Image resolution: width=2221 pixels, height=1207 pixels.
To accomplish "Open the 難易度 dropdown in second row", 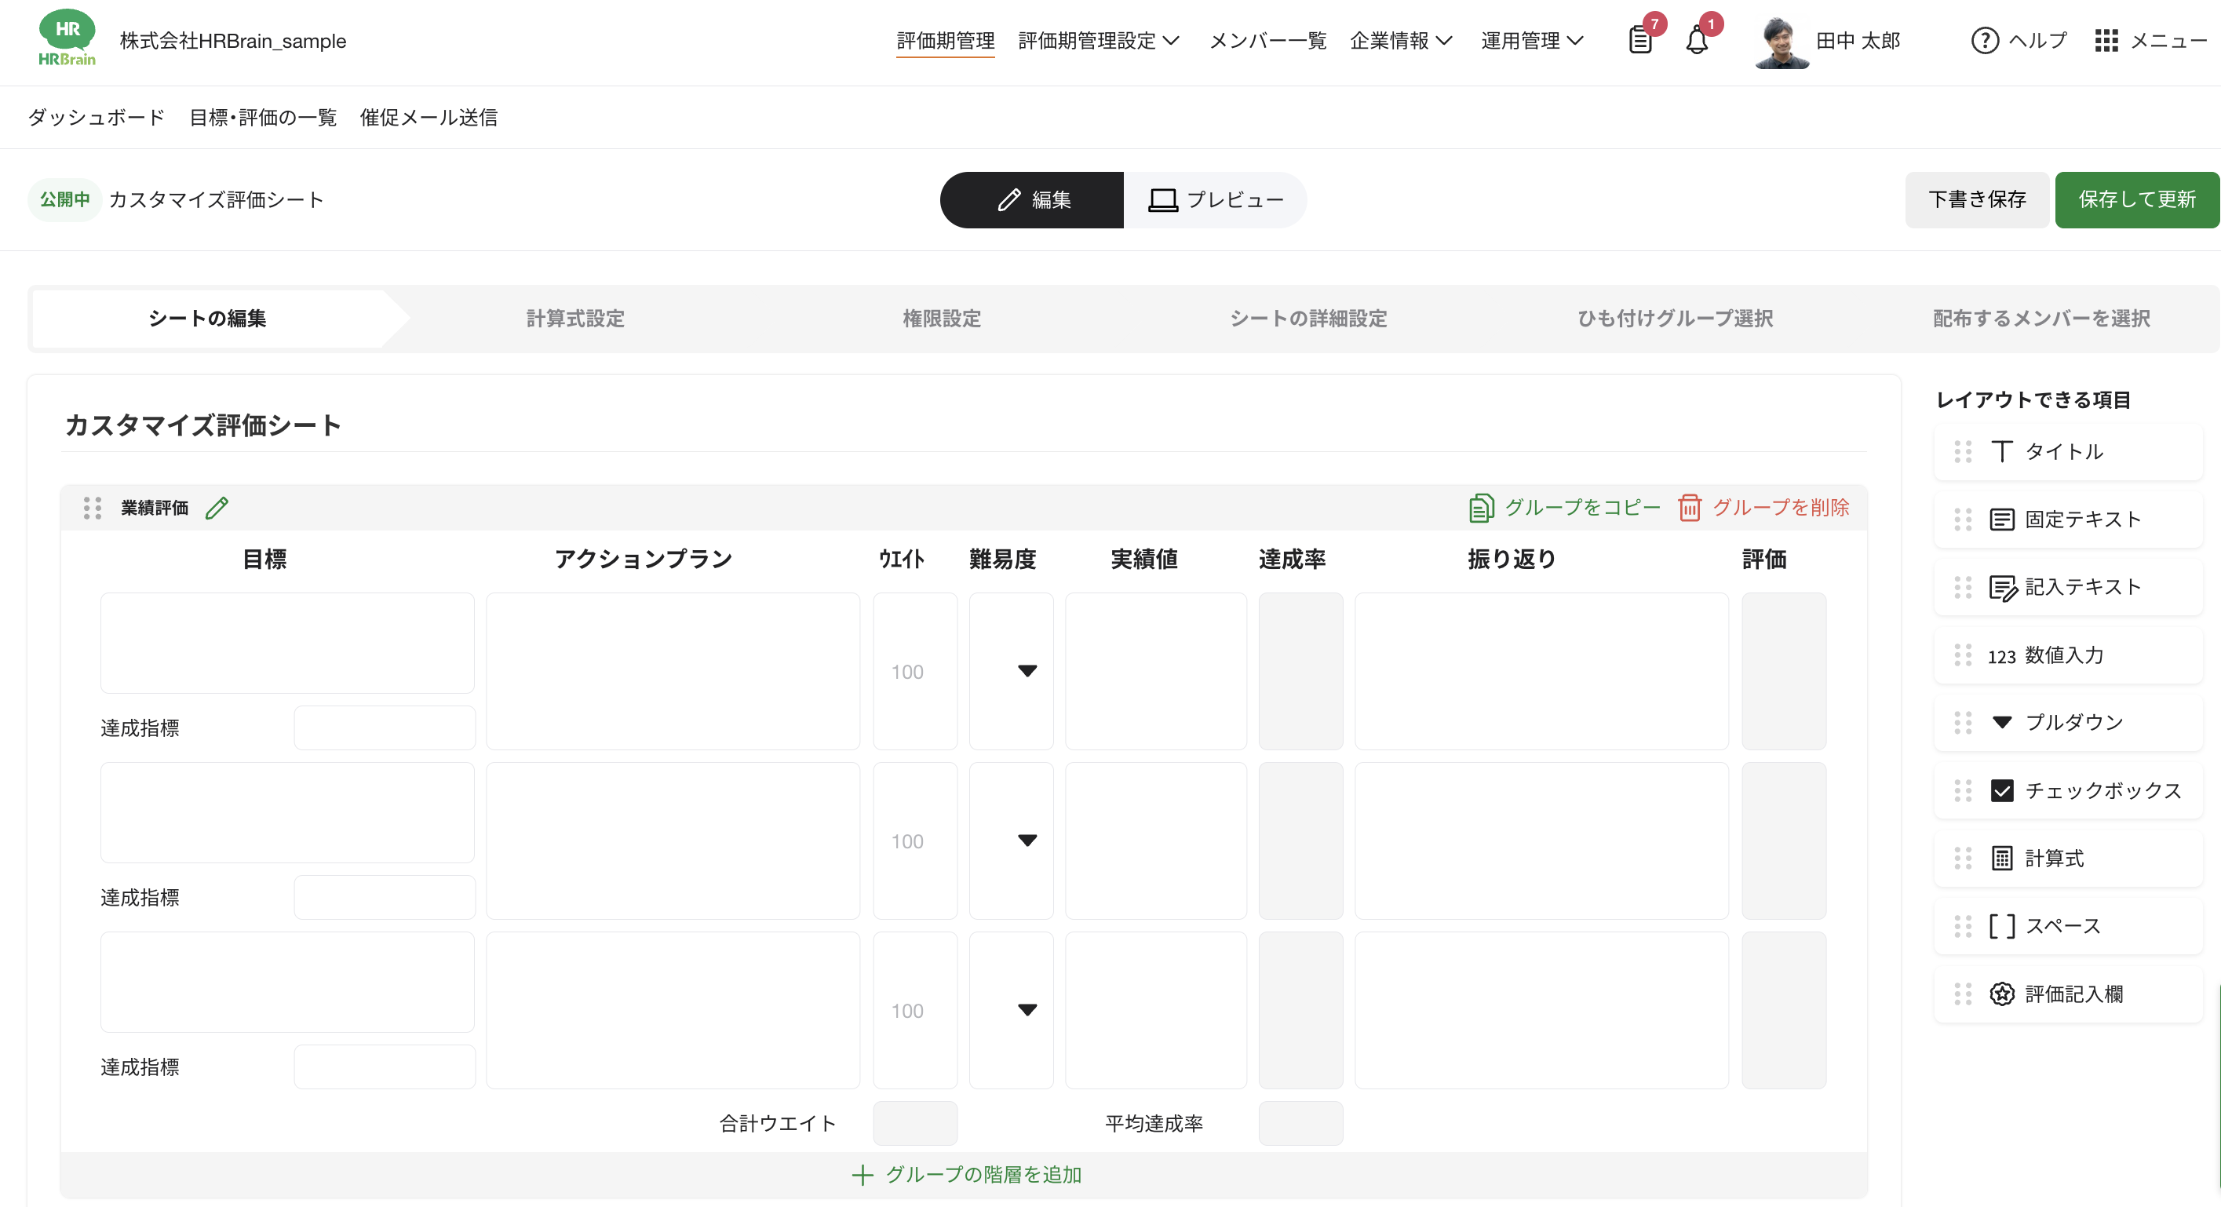I will pos(1012,841).
